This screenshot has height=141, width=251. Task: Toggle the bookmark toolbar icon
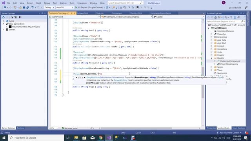pos(137,7)
